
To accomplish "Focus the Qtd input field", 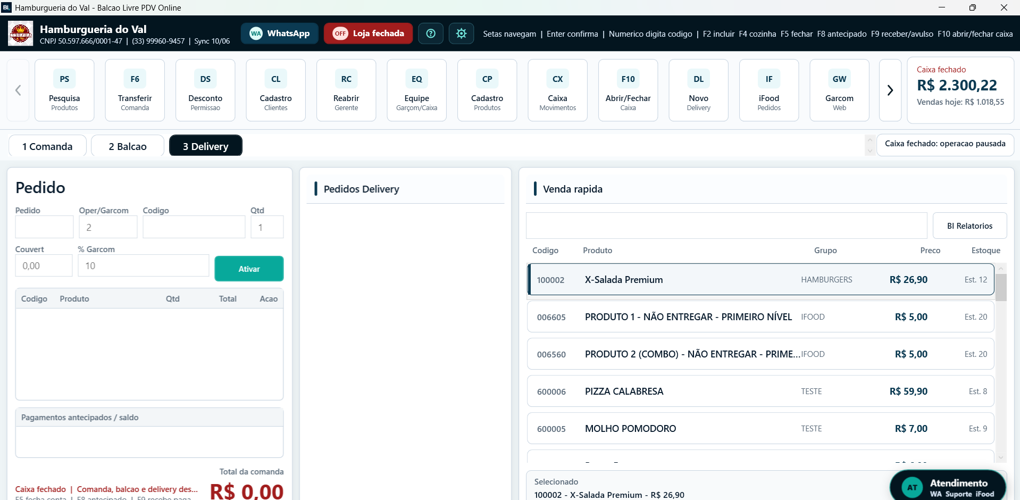I will (267, 227).
